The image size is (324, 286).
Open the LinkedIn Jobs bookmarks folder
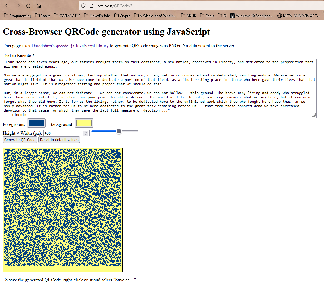(97, 16)
